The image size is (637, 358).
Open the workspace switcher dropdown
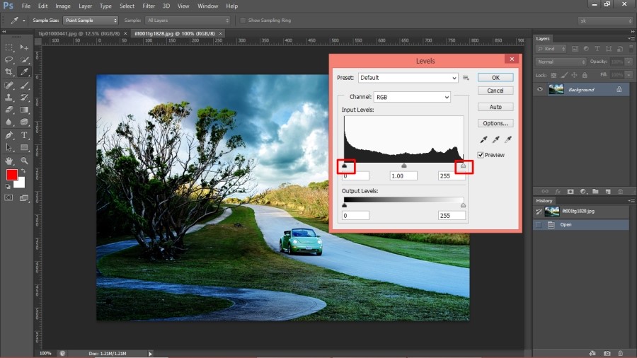click(x=605, y=21)
